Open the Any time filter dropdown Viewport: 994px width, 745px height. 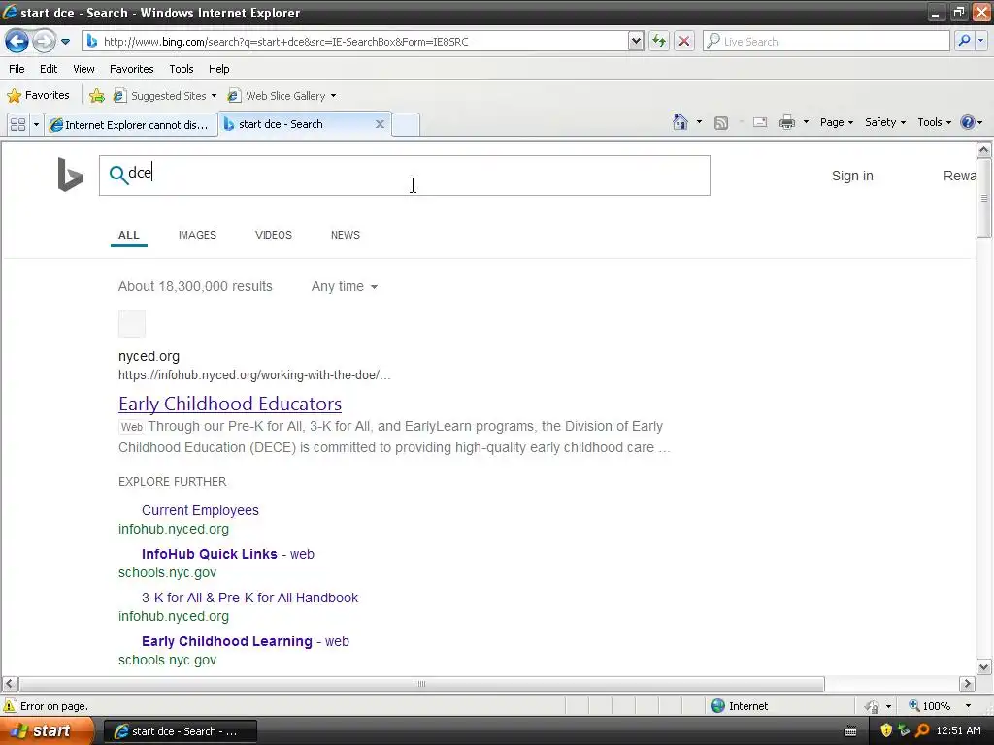coord(345,286)
